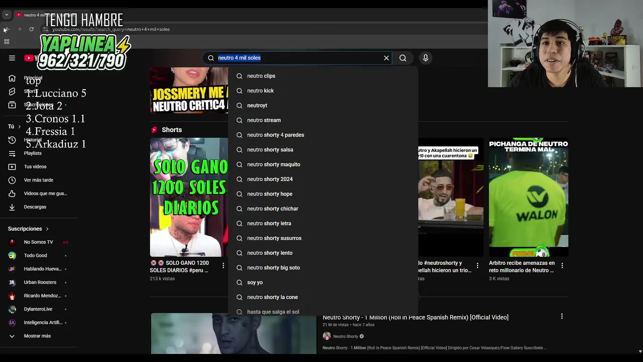Image resolution: width=643 pixels, height=362 pixels.
Task: Open SOLO GANO 1200 SOLES DIARIOS title
Action: (x=179, y=266)
